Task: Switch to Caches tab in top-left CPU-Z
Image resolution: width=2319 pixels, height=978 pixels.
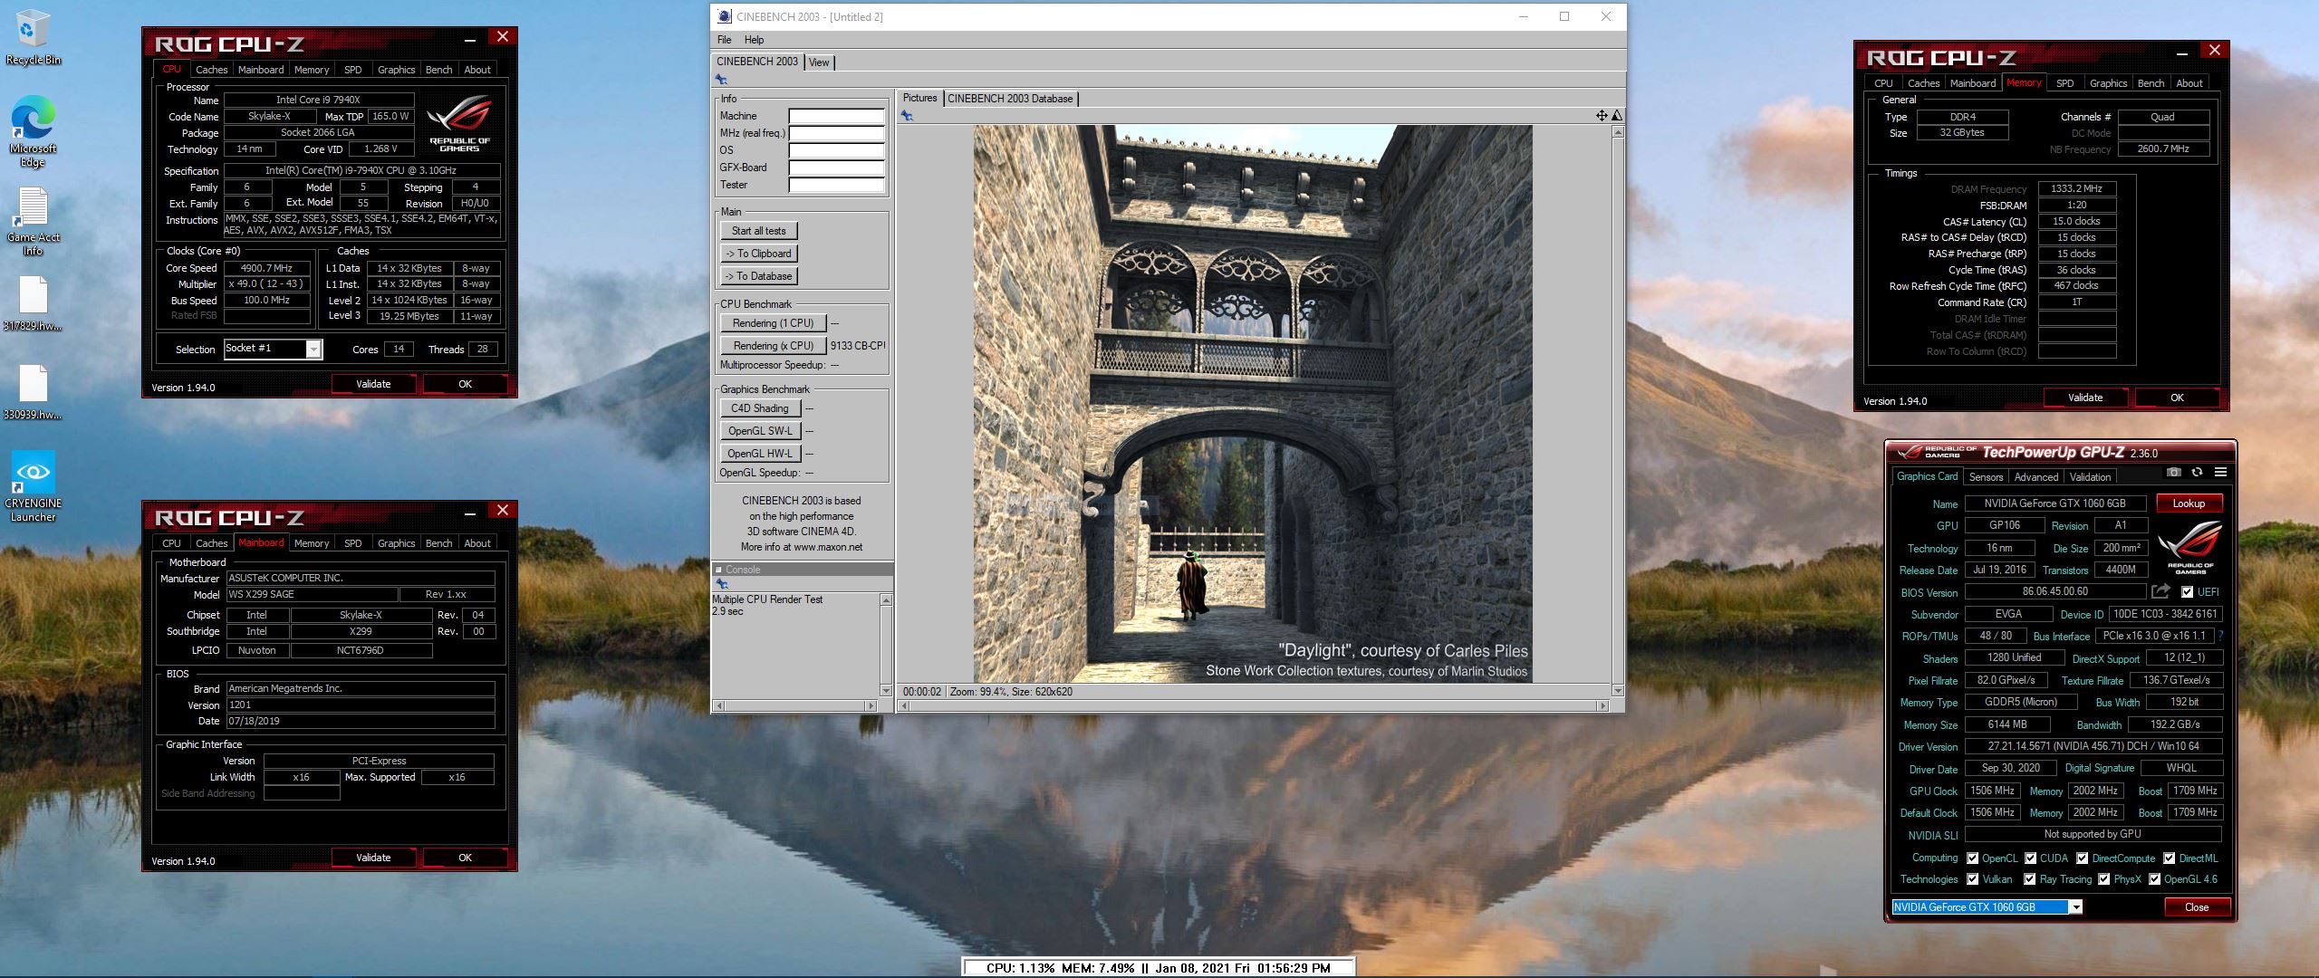Action: point(211,70)
